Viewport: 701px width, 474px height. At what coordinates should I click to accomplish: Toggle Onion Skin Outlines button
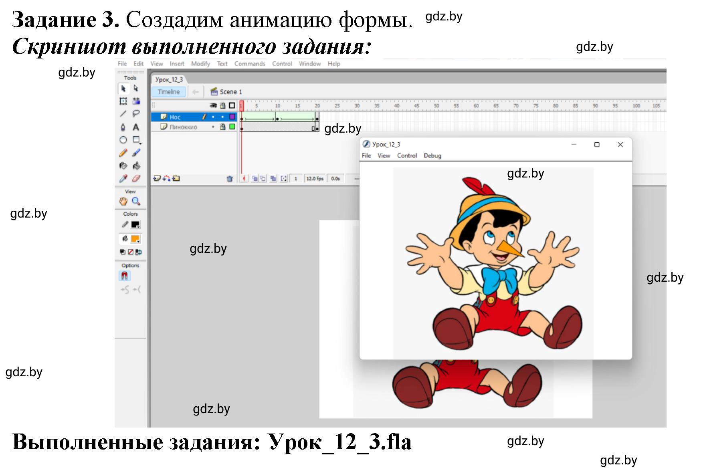[263, 179]
